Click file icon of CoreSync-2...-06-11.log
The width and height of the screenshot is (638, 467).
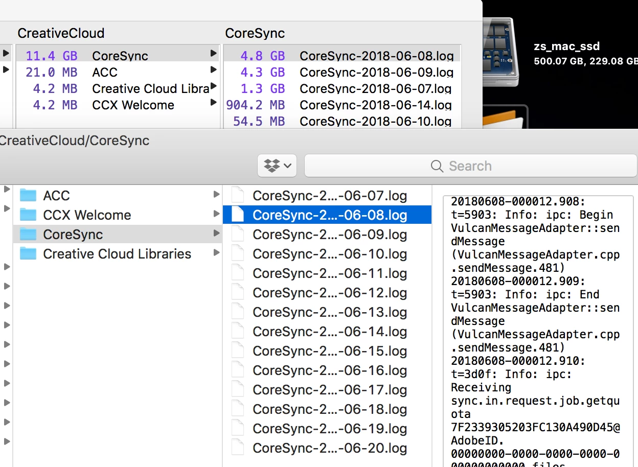pyautogui.click(x=238, y=273)
